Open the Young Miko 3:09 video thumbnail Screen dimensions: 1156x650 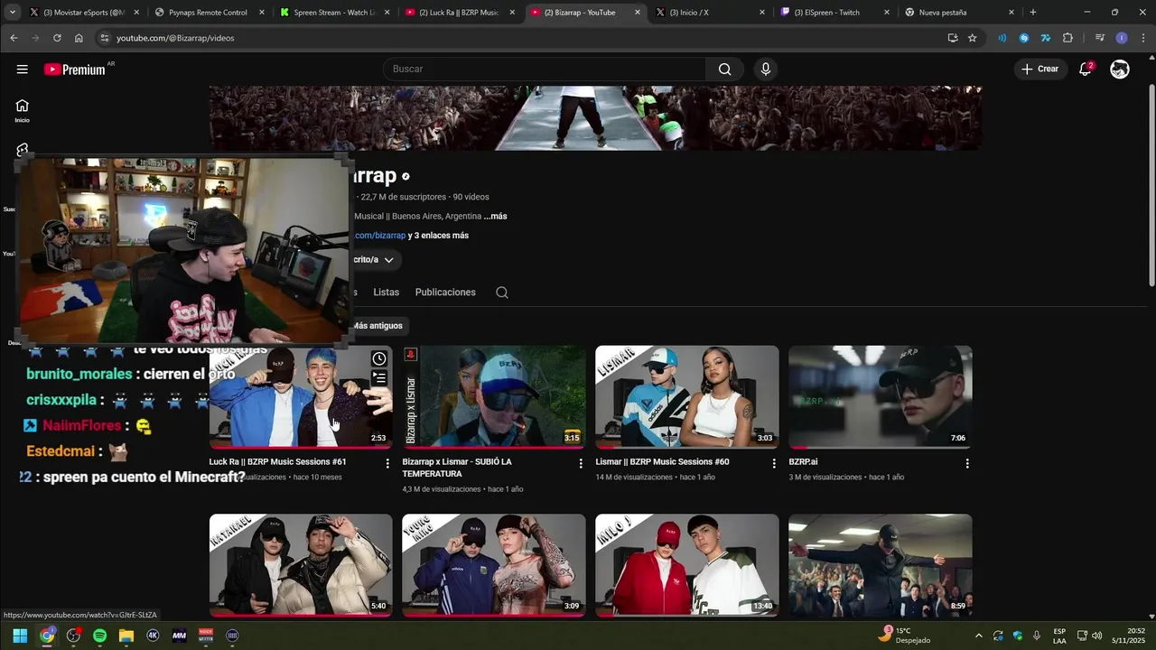coord(494,565)
